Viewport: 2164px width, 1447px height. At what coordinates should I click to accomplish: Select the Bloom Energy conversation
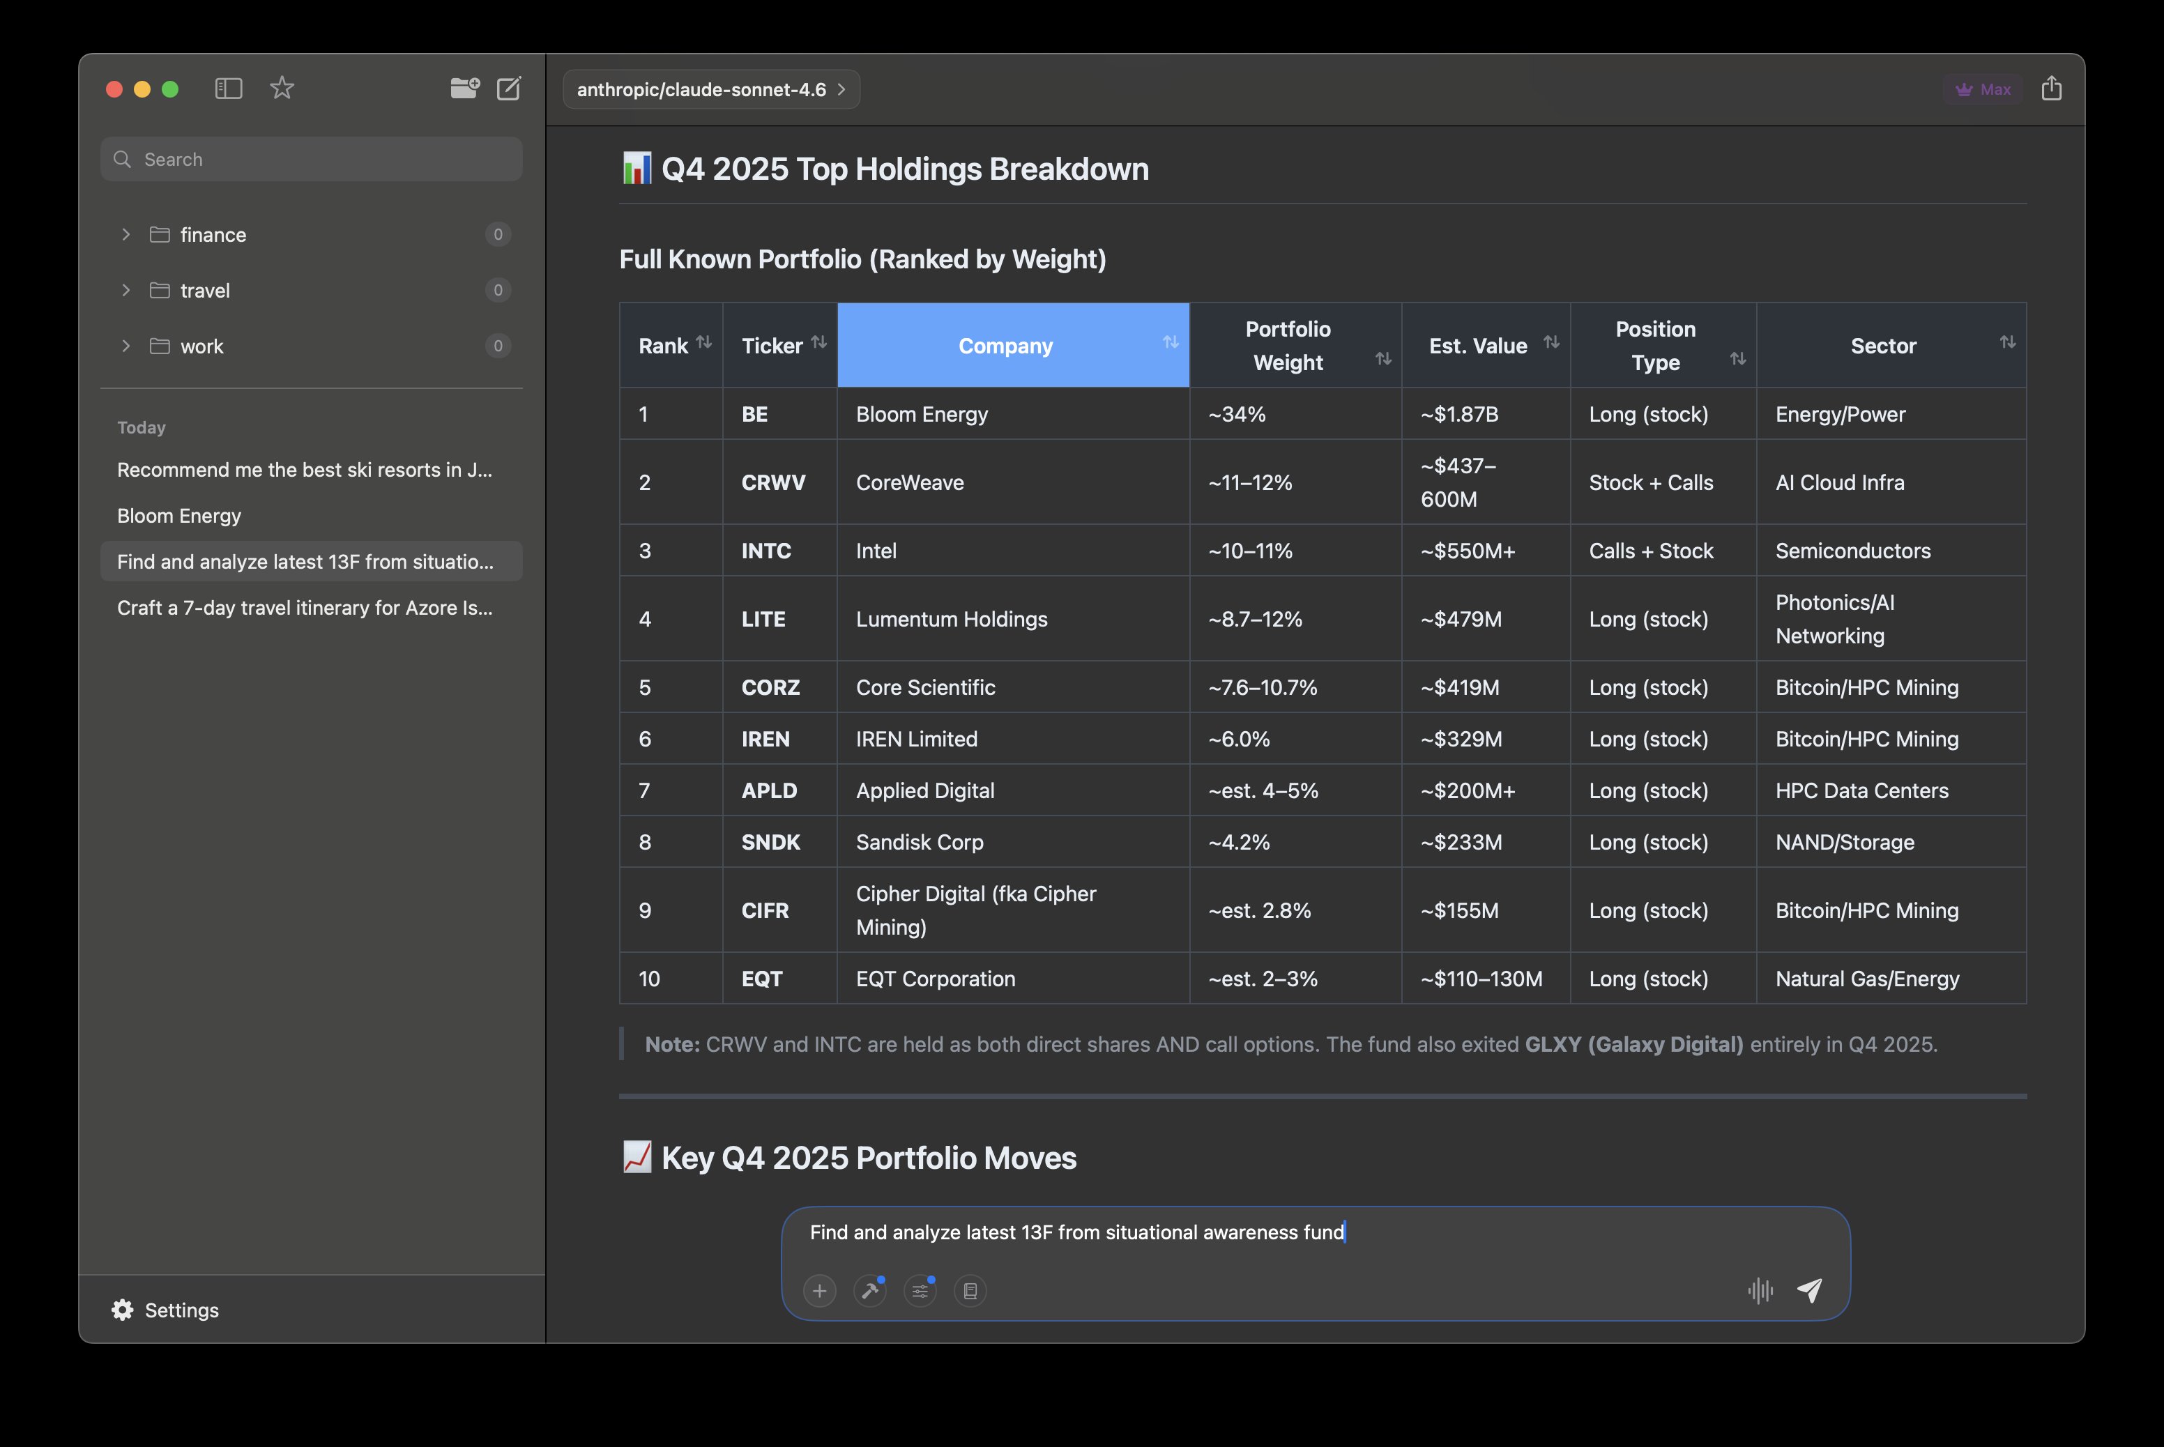(x=179, y=515)
